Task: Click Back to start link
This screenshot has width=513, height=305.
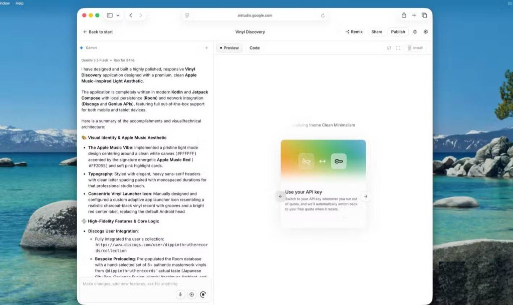Action: click(98, 32)
